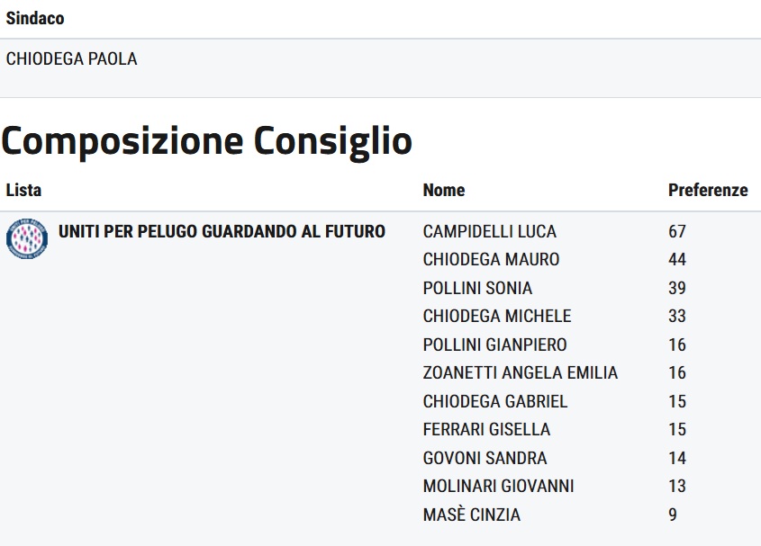This screenshot has height=546, width=761.
Task: Click the Sindaco column header
Action: pos(35,18)
